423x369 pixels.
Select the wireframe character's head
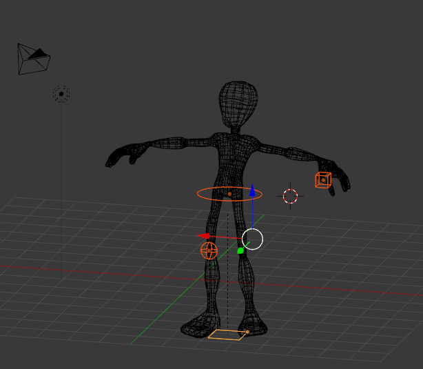(238, 104)
